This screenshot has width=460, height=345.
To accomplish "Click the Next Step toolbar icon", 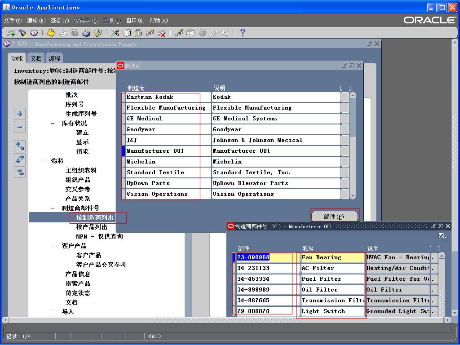I will point(63,33).
